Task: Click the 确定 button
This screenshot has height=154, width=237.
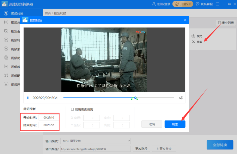Action: (x=175, y=124)
